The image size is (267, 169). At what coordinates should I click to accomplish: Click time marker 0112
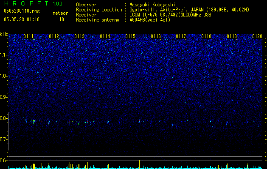pos(54,36)
